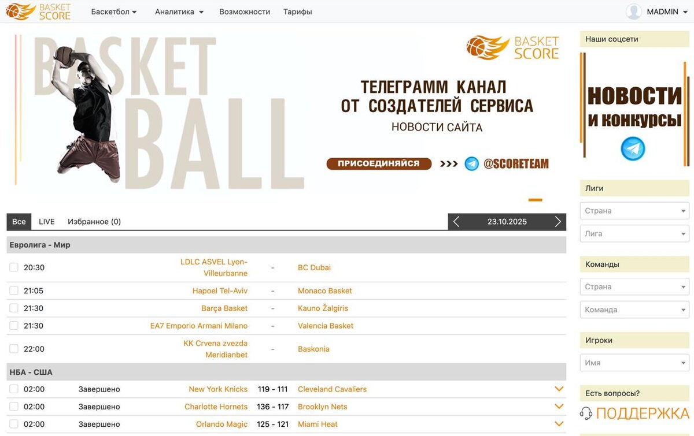This screenshot has height=436, width=694.
Task: Click the НБА - США league header
Action: [286, 372]
